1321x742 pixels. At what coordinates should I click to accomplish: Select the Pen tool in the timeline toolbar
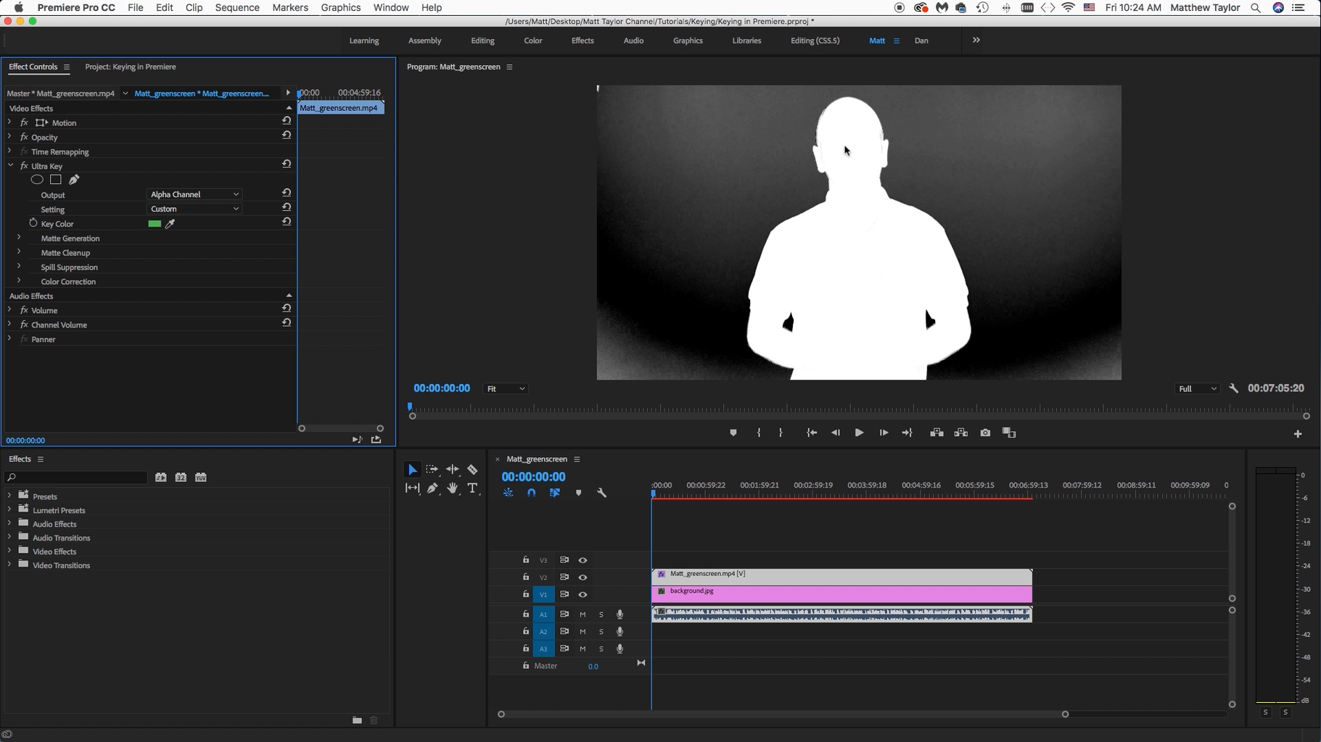click(432, 488)
